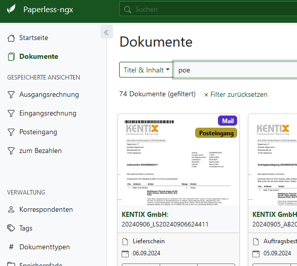Screen dimensions: 297x266
Task: Go to Startseite
Action: point(34,37)
